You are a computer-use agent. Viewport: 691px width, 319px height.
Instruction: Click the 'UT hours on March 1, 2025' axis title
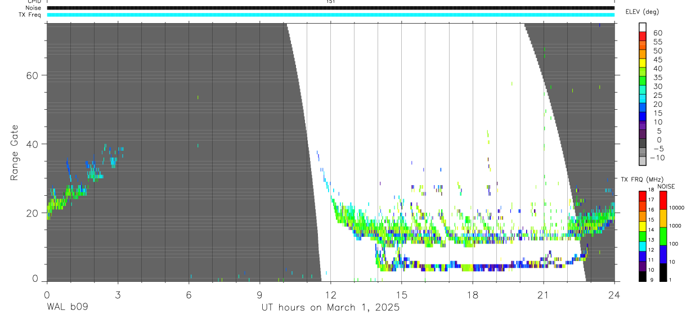330,308
